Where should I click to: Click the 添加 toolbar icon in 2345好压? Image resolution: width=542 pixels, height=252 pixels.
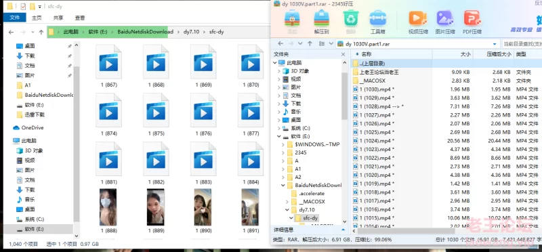(x=292, y=22)
